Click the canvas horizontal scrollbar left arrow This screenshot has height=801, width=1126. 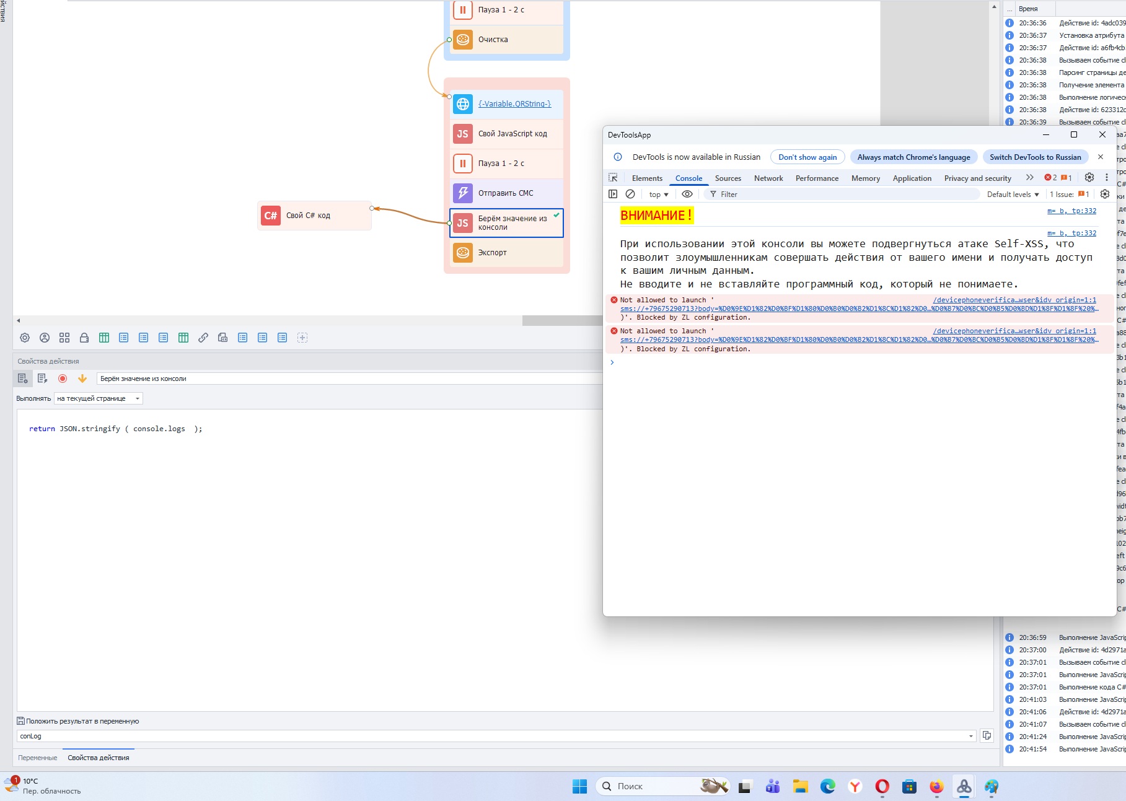19,321
